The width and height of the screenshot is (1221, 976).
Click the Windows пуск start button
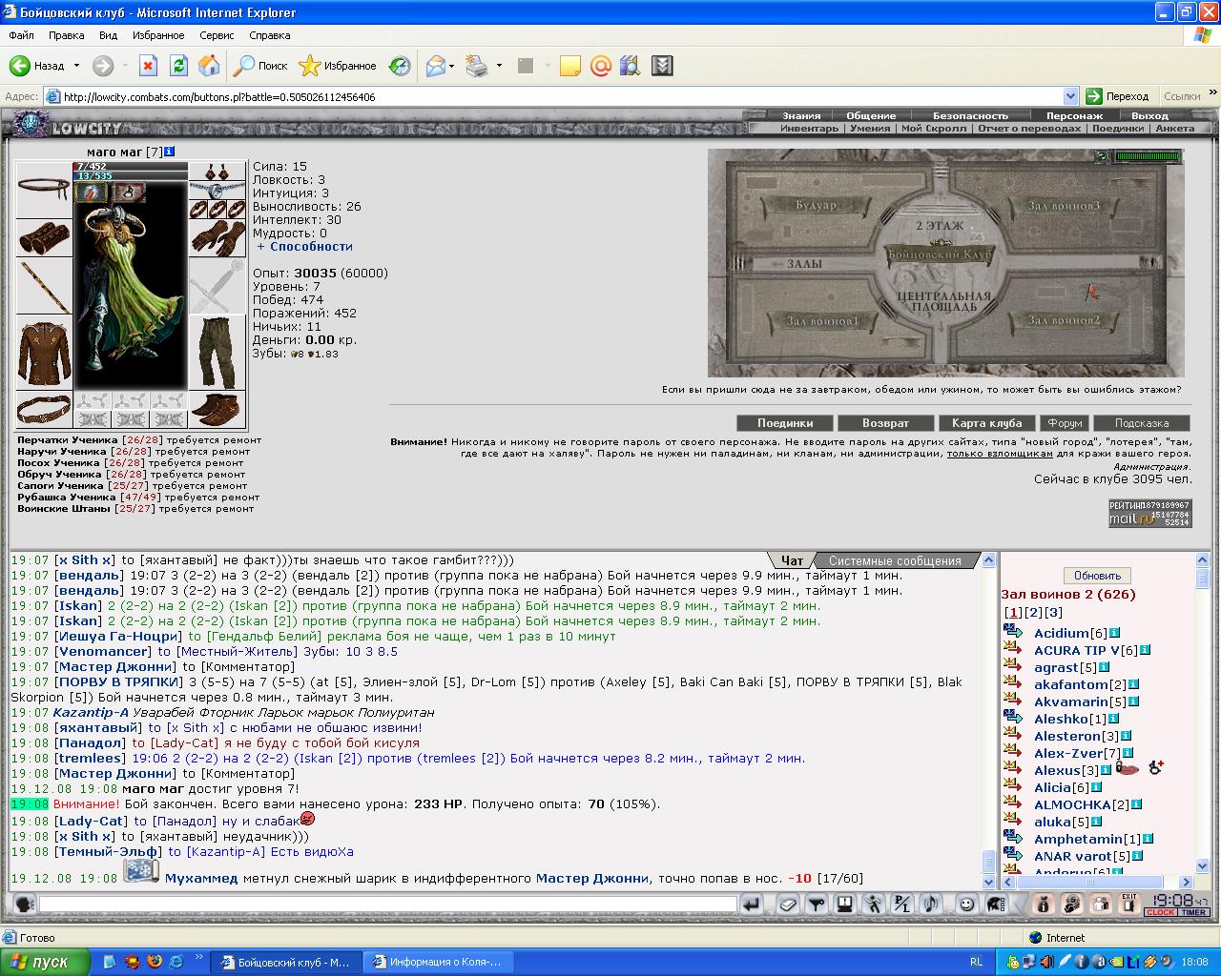click(x=46, y=962)
